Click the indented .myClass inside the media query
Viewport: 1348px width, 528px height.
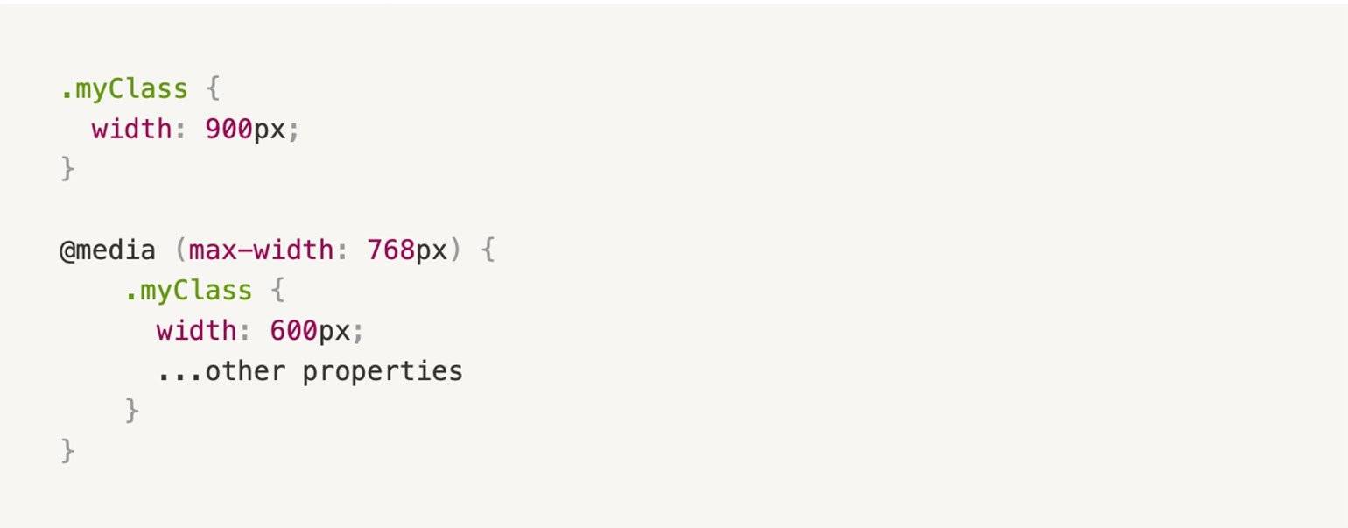pos(188,291)
